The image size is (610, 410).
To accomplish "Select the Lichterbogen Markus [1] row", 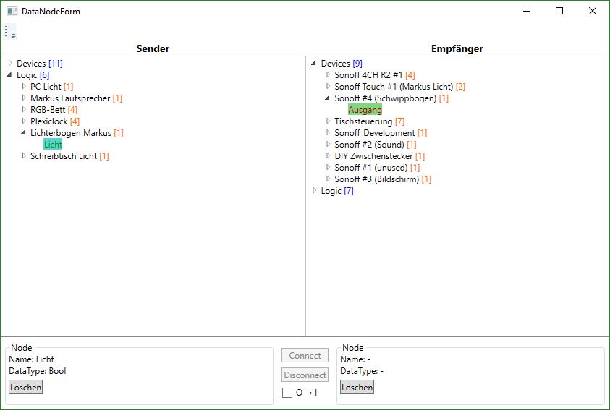I will (77, 133).
